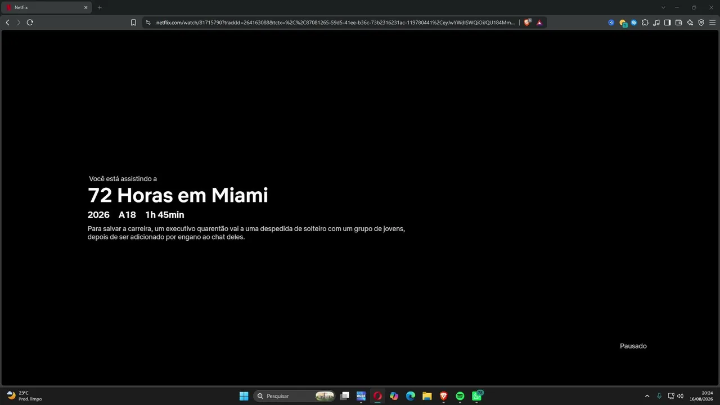
Task: Toggle the browser sidebar panel
Action: (x=667, y=22)
